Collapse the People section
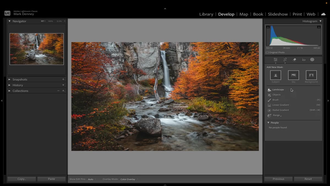This screenshot has width=330, height=186. pos(268,123)
